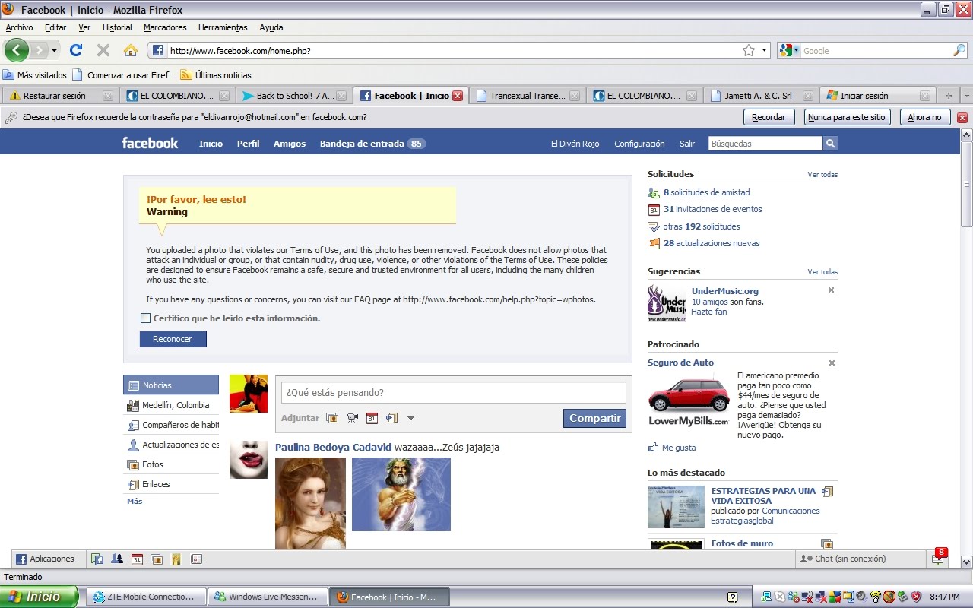
Task: Open the history dropdown next to forward button
Action: pyautogui.click(x=54, y=50)
